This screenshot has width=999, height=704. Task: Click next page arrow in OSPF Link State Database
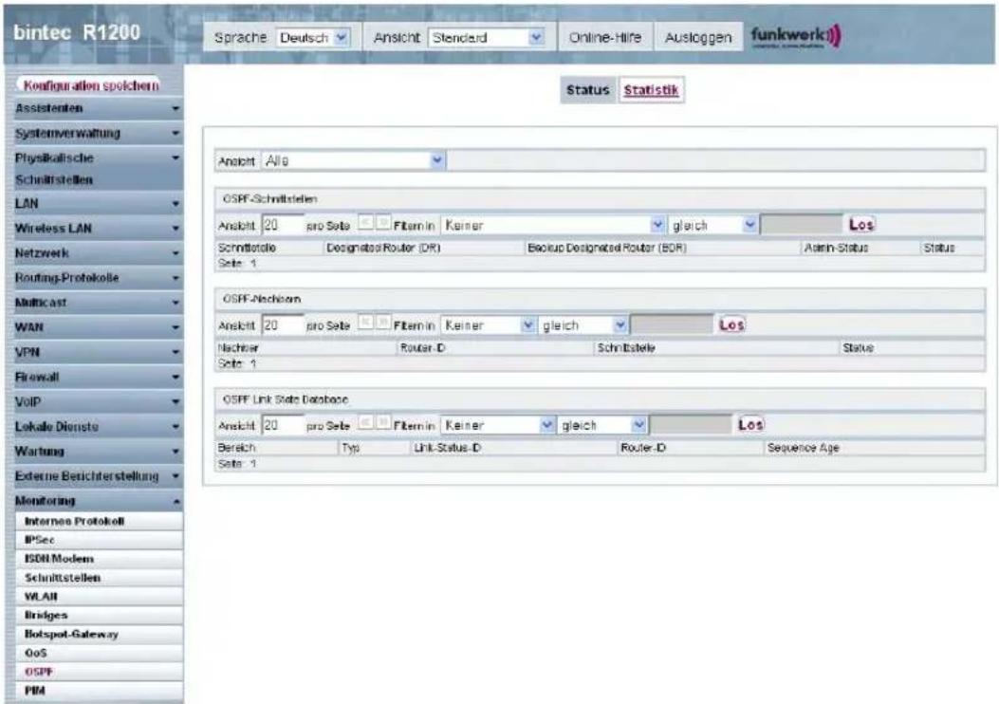coord(383,422)
